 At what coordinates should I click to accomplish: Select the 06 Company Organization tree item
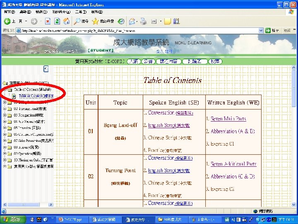(x=34, y=134)
